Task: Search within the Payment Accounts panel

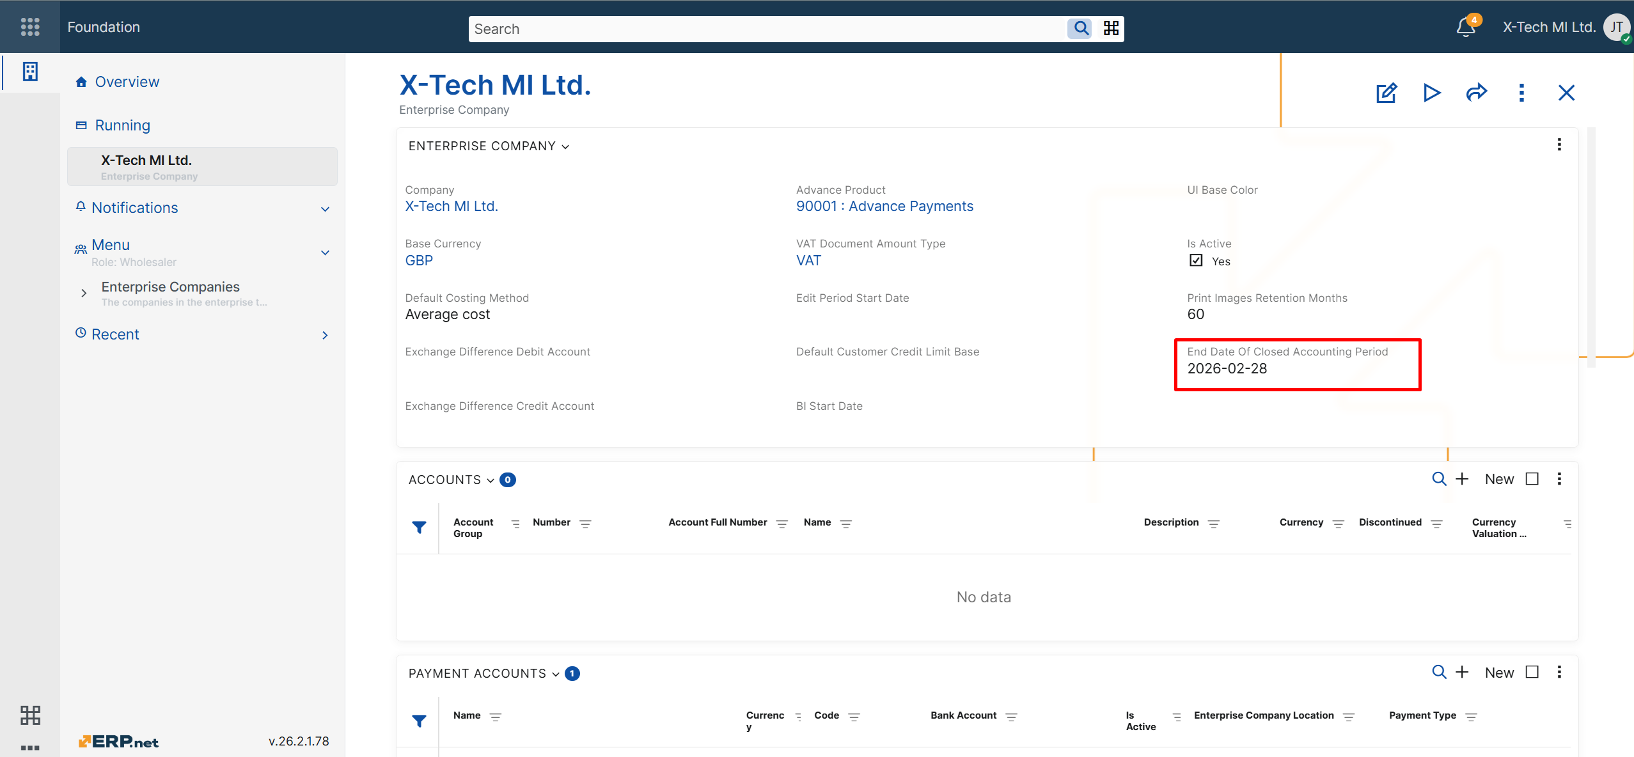Action: point(1439,672)
